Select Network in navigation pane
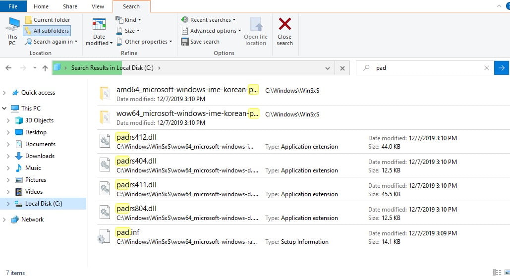The image size is (510, 276). (x=32, y=220)
